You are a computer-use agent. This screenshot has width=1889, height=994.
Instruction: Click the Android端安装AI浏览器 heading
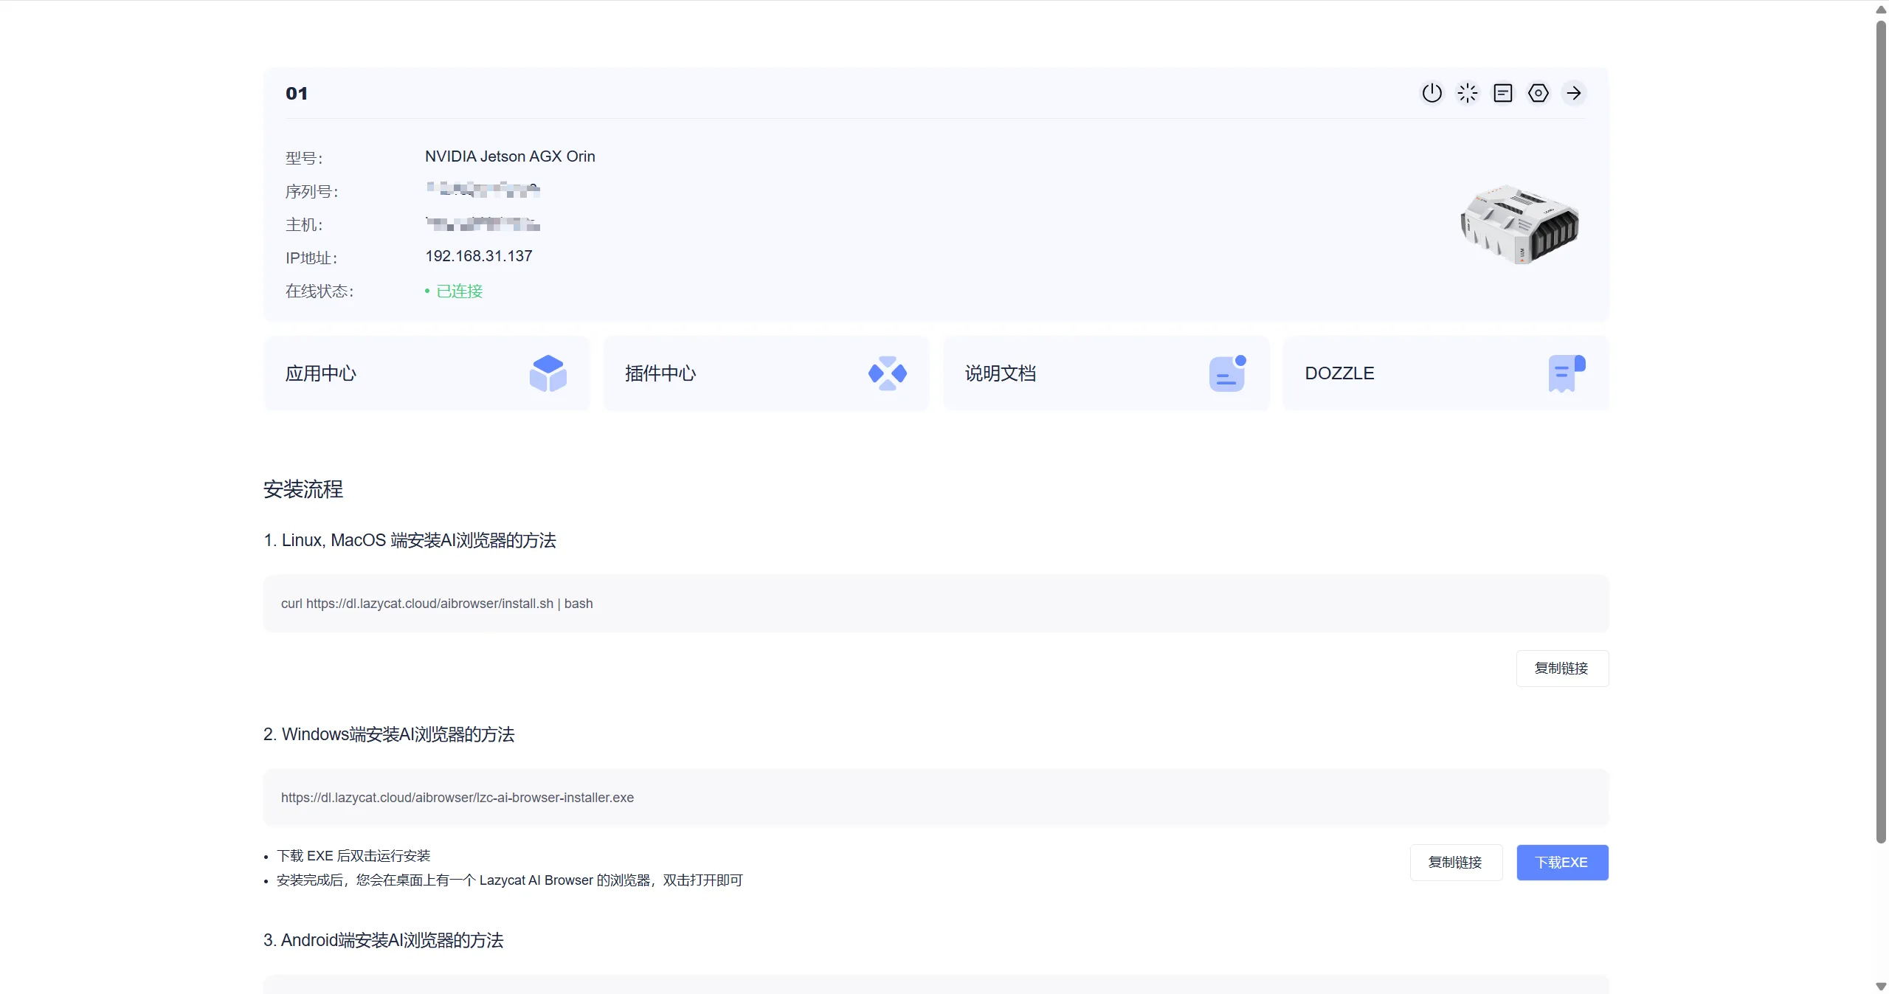[383, 940]
